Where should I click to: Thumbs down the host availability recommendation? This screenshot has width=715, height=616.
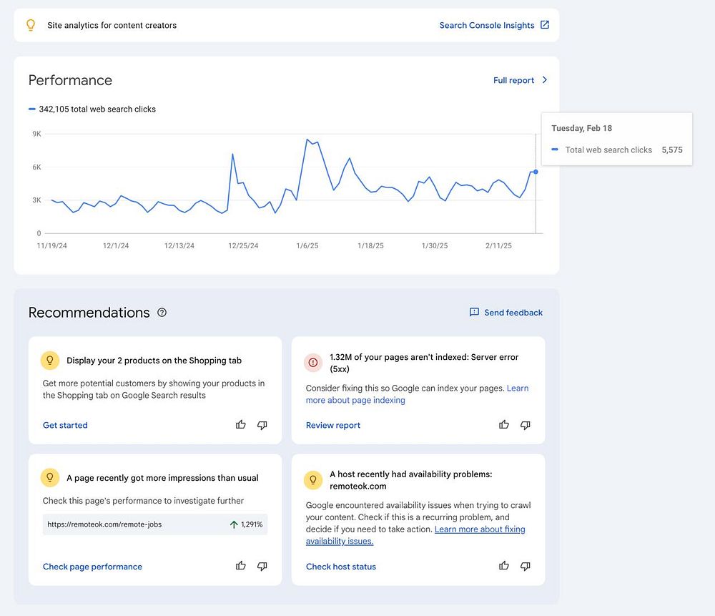[526, 566]
